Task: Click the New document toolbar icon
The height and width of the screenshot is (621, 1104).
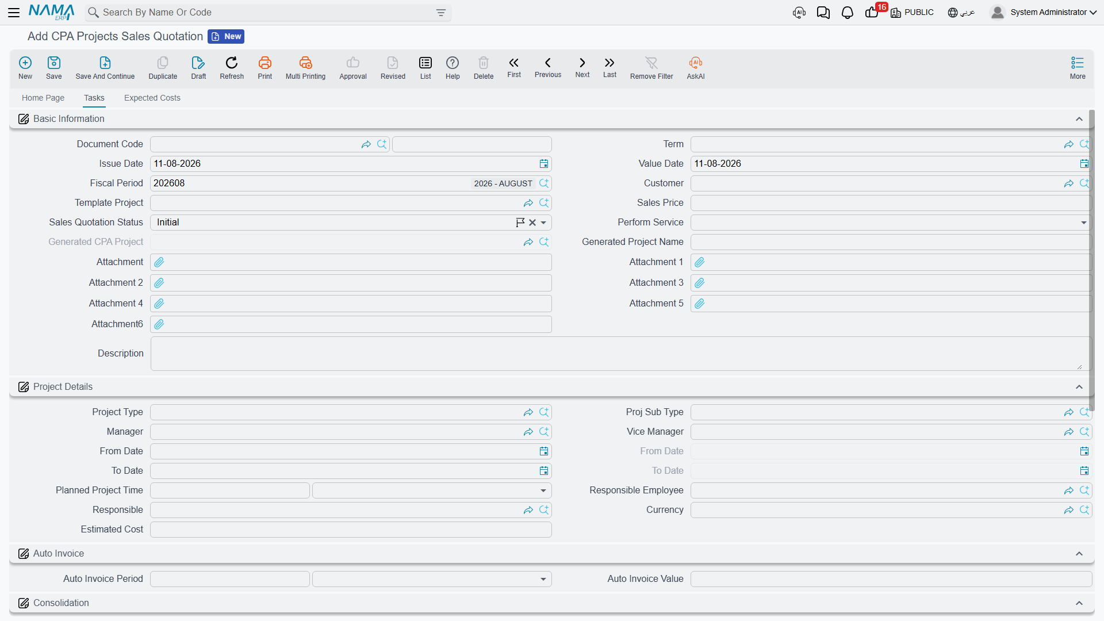Action: pyautogui.click(x=25, y=68)
